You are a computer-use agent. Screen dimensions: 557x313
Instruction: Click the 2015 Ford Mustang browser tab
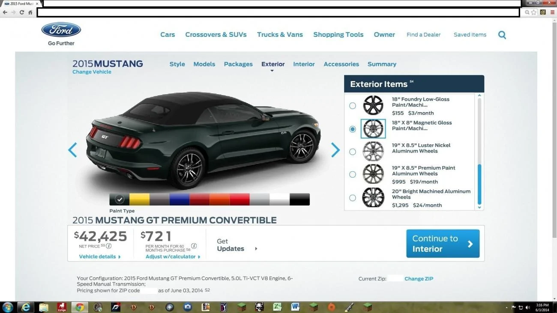(21, 3)
